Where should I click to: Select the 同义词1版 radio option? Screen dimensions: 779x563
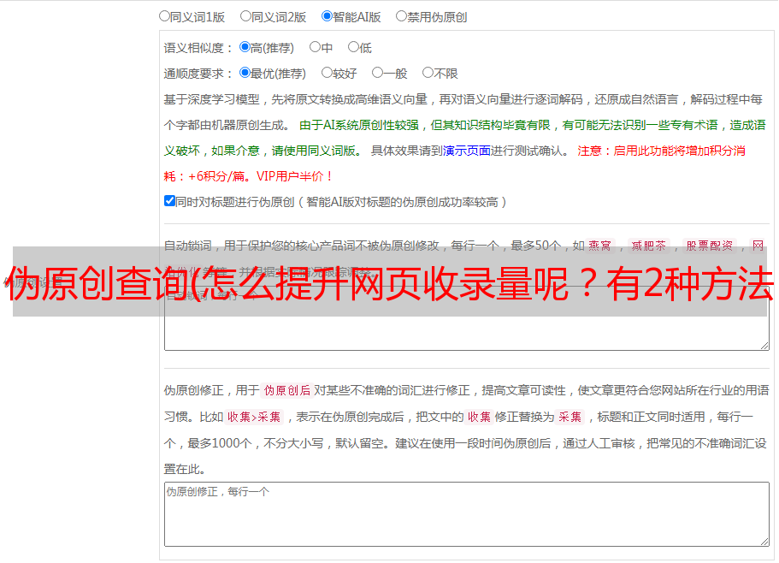pos(164,16)
